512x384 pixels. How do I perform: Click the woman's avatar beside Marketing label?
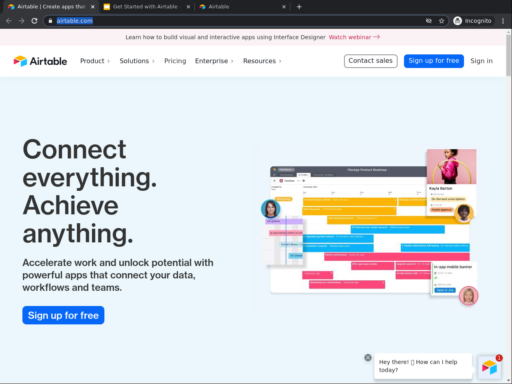coord(271,209)
